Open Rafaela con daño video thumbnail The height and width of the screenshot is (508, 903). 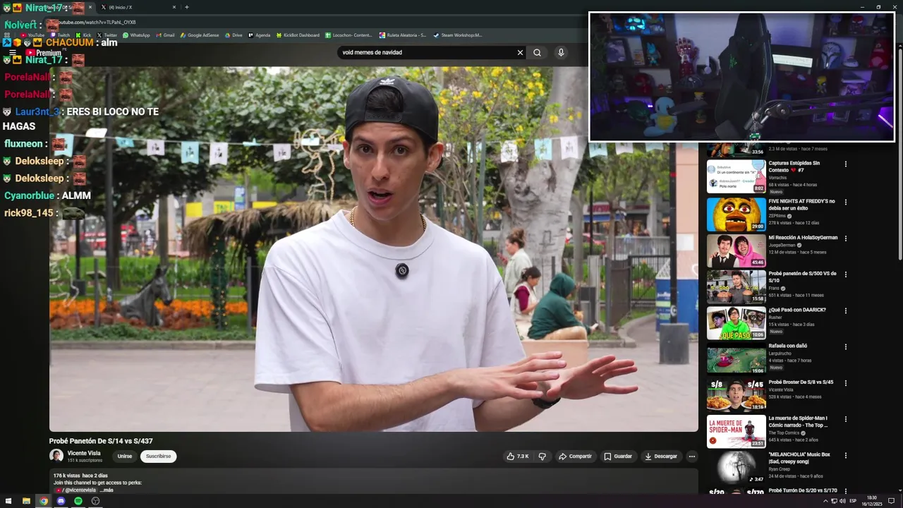coord(736,359)
